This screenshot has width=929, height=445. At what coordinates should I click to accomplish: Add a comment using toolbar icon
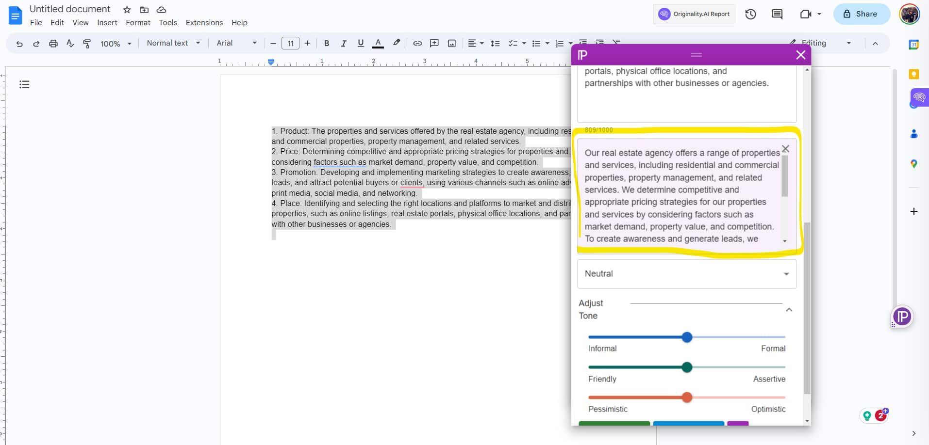point(434,43)
